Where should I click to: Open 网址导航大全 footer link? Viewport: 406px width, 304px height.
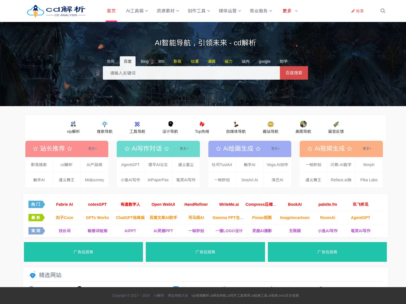(178, 296)
